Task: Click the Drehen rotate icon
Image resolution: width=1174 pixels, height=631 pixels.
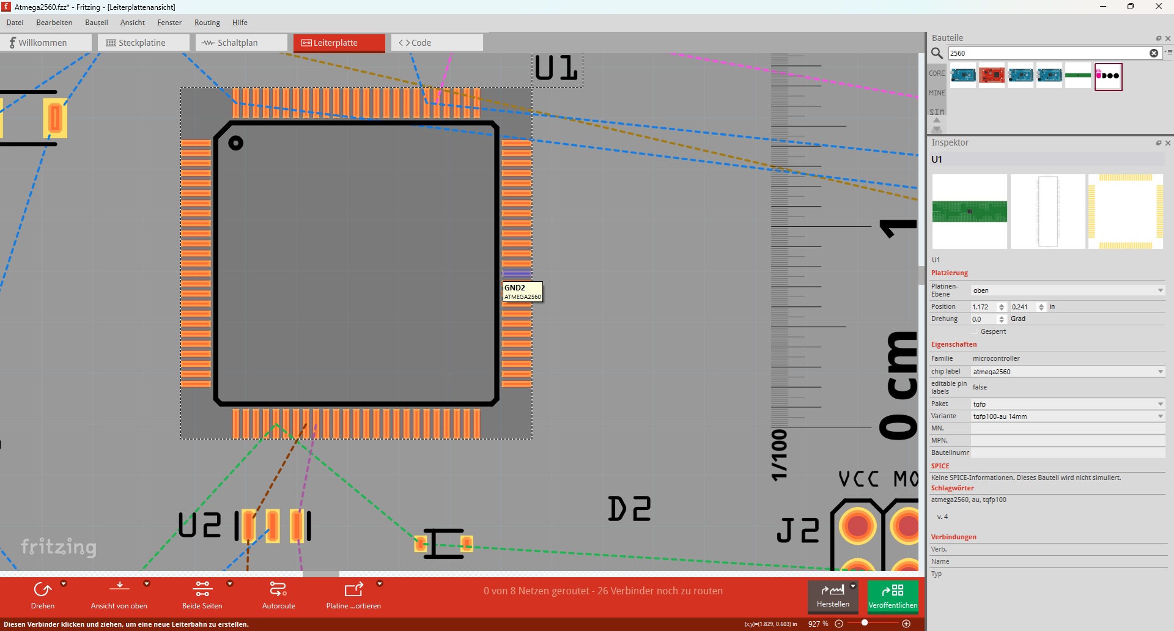Action: click(42, 589)
